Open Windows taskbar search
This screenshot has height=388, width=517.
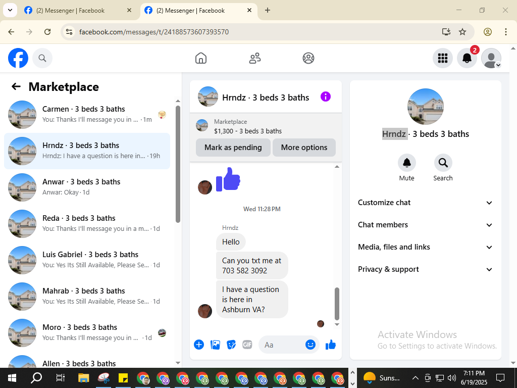[x=36, y=378]
